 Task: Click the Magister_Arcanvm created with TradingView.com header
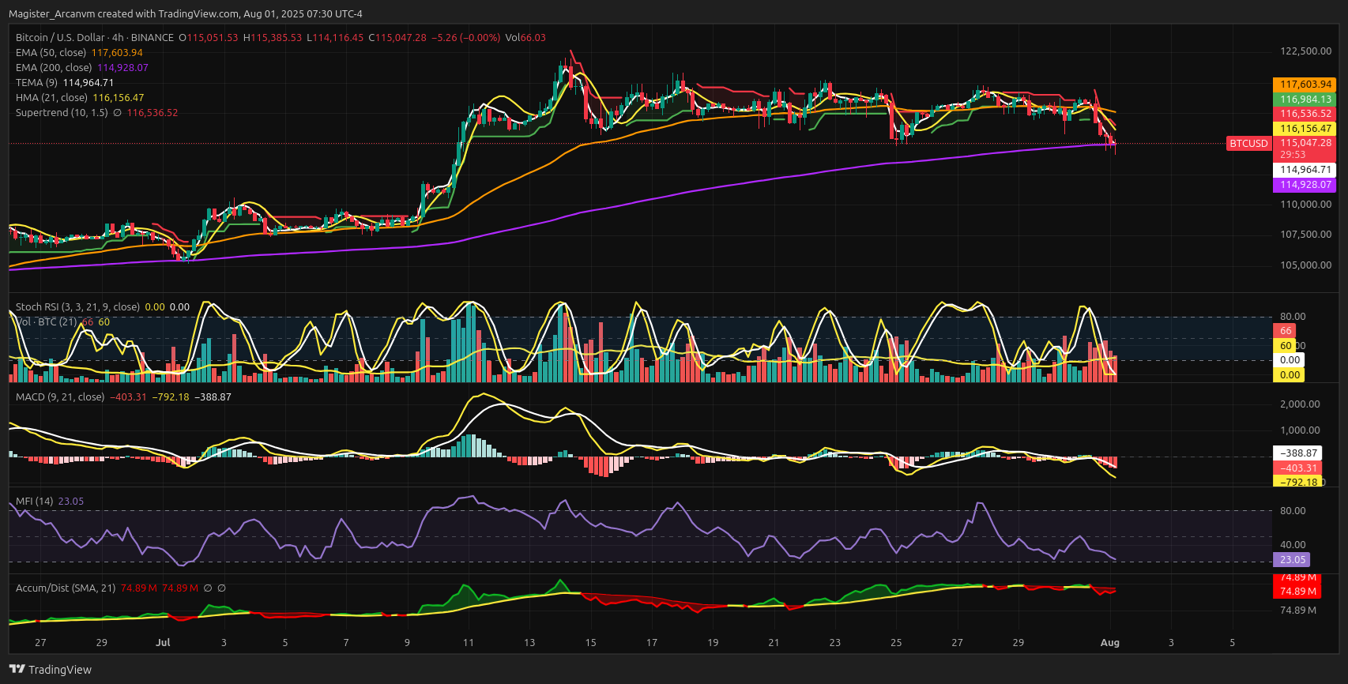(x=186, y=13)
